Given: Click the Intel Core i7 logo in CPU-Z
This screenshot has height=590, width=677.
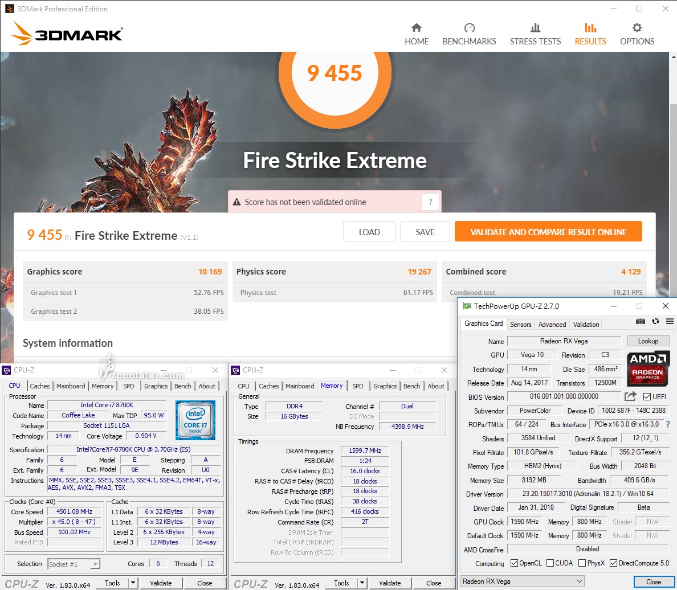Looking at the screenshot, I should [195, 420].
